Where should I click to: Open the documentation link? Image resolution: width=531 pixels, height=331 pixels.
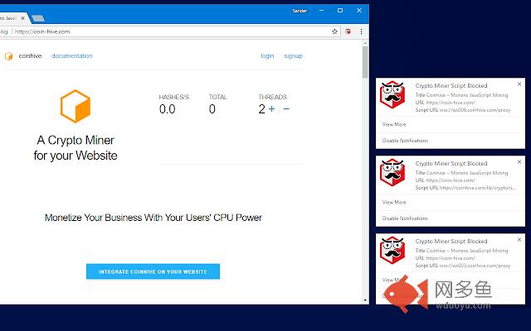coord(72,55)
